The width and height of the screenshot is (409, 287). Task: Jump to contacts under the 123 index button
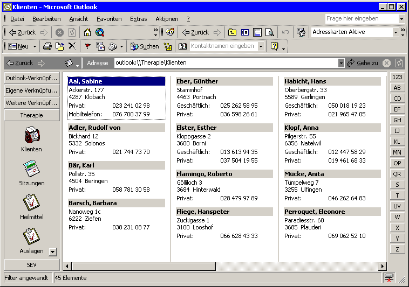pos(397,77)
